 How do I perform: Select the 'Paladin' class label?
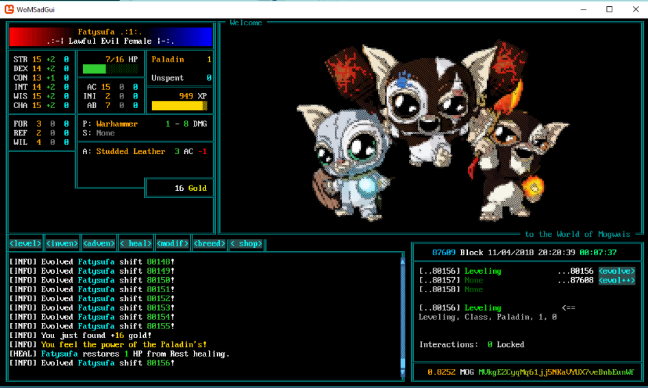(167, 60)
